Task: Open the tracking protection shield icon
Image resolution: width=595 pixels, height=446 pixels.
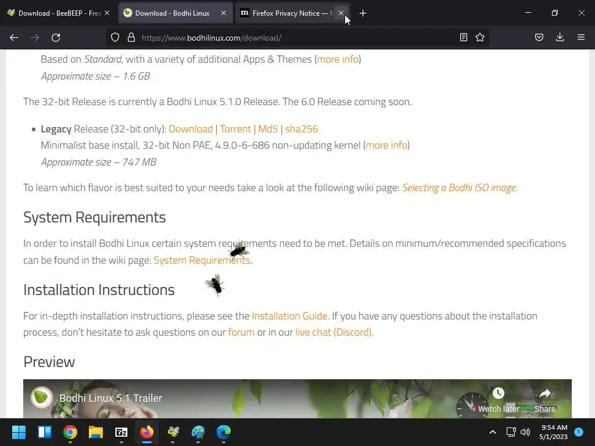Action: pos(115,38)
